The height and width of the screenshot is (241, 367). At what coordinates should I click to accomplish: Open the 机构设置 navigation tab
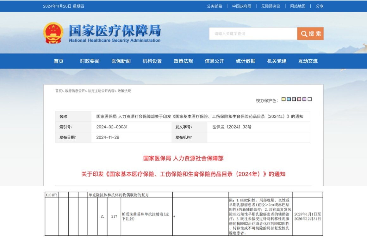pos(152,61)
